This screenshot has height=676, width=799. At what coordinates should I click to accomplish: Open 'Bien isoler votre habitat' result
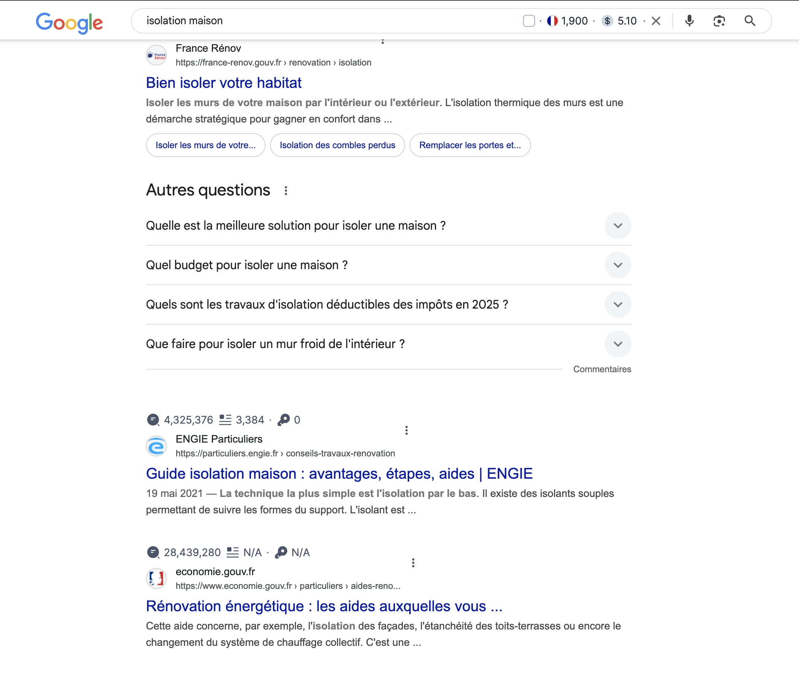(224, 83)
